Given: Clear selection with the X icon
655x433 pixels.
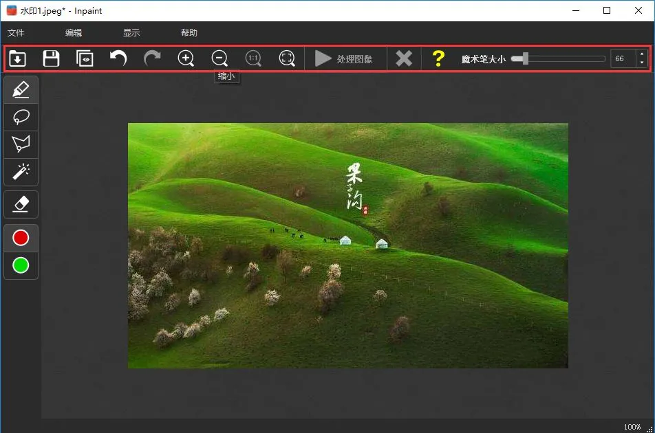Looking at the screenshot, I should click(x=404, y=58).
